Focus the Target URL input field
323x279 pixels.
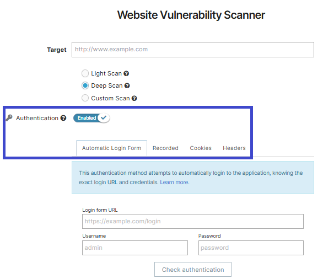pyautogui.click(x=193, y=50)
